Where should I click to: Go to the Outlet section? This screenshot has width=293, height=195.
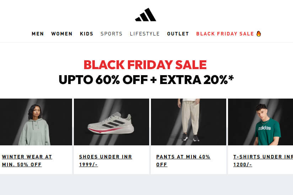178,34
